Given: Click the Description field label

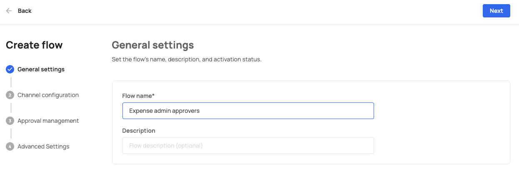Looking at the screenshot, I should [139, 131].
